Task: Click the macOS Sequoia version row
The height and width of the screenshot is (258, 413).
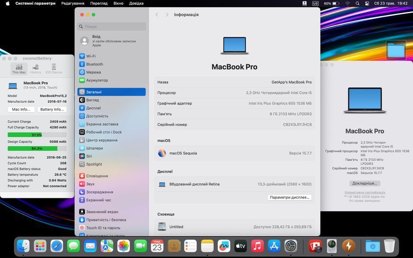Action: click(x=235, y=153)
